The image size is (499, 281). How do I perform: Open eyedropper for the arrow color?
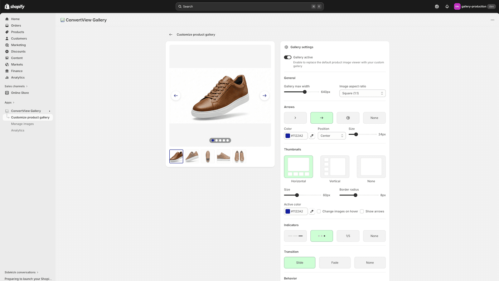point(312,136)
